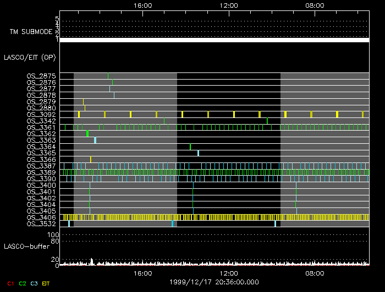Select the OS_3406 row label
This screenshot has width=385, height=292.
point(41,218)
